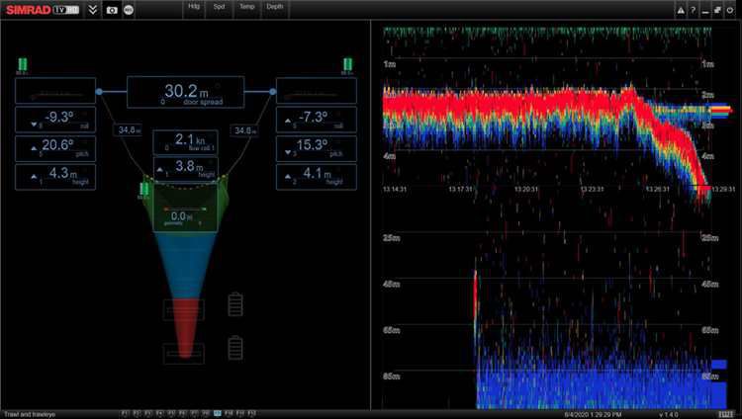The height and width of the screenshot is (419, 742).
Task: Click the blue level bar right of the lower echogram
Action: (x=719, y=395)
